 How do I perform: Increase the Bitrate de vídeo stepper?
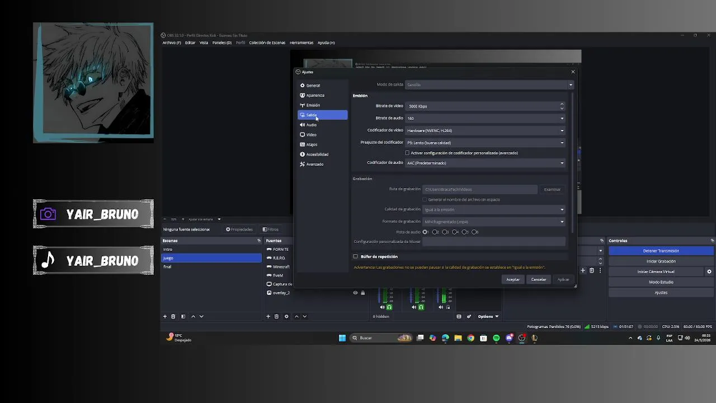tap(562, 104)
